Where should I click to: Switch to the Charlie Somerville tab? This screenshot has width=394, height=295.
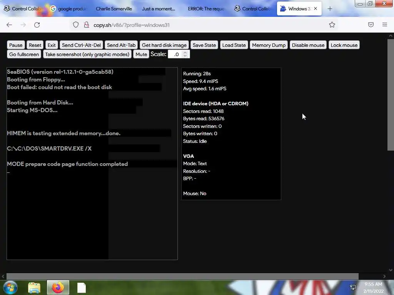[x=114, y=9]
